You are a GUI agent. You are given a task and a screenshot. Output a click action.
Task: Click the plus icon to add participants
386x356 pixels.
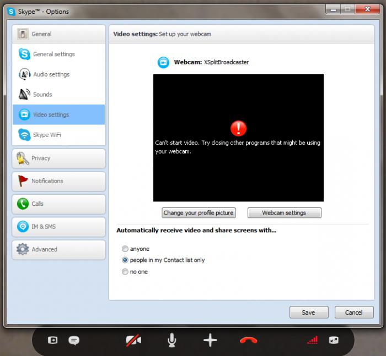pos(210,340)
